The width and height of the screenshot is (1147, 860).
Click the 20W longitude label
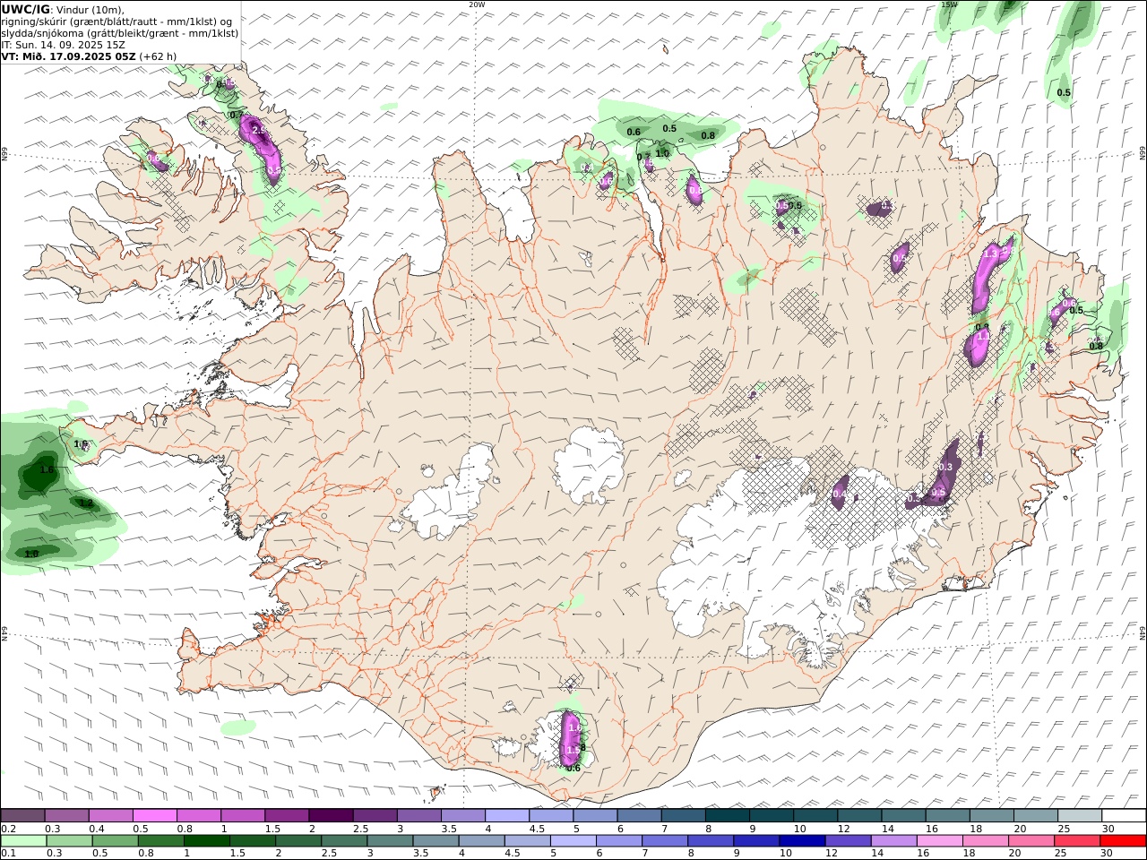[477, 4]
